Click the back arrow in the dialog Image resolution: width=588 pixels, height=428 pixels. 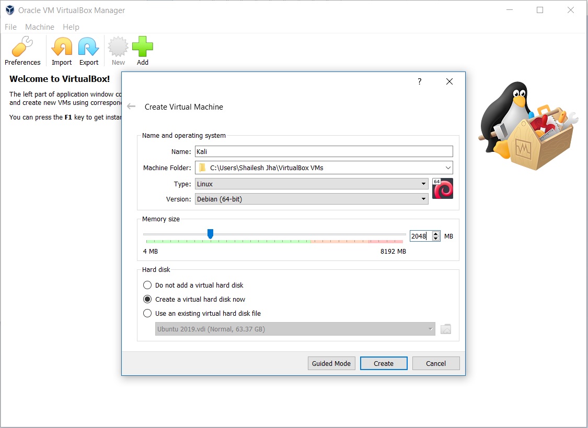click(x=131, y=106)
